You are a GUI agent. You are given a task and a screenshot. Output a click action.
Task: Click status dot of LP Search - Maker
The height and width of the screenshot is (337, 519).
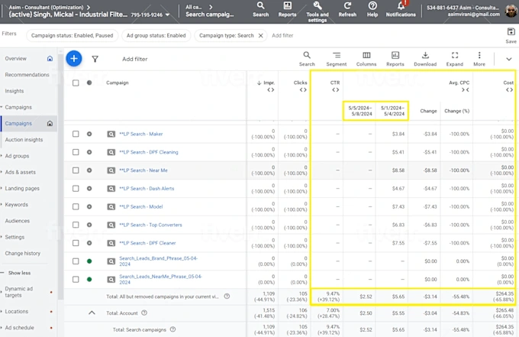(89, 134)
